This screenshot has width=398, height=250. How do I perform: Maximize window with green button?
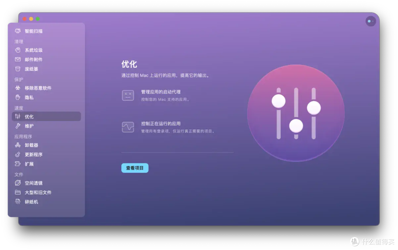click(x=38, y=19)
